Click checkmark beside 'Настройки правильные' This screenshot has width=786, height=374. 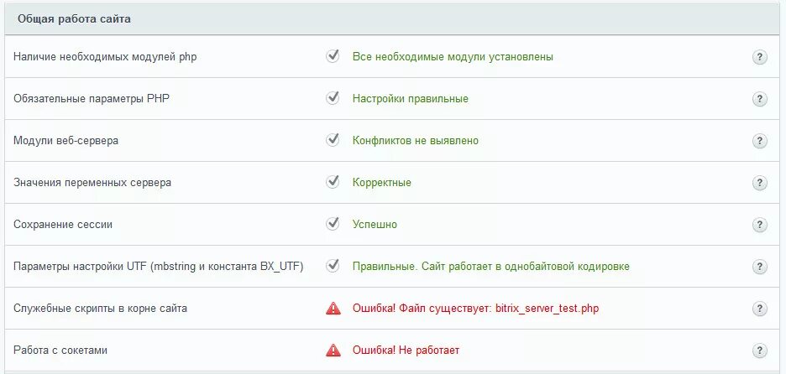coord(333,97)
